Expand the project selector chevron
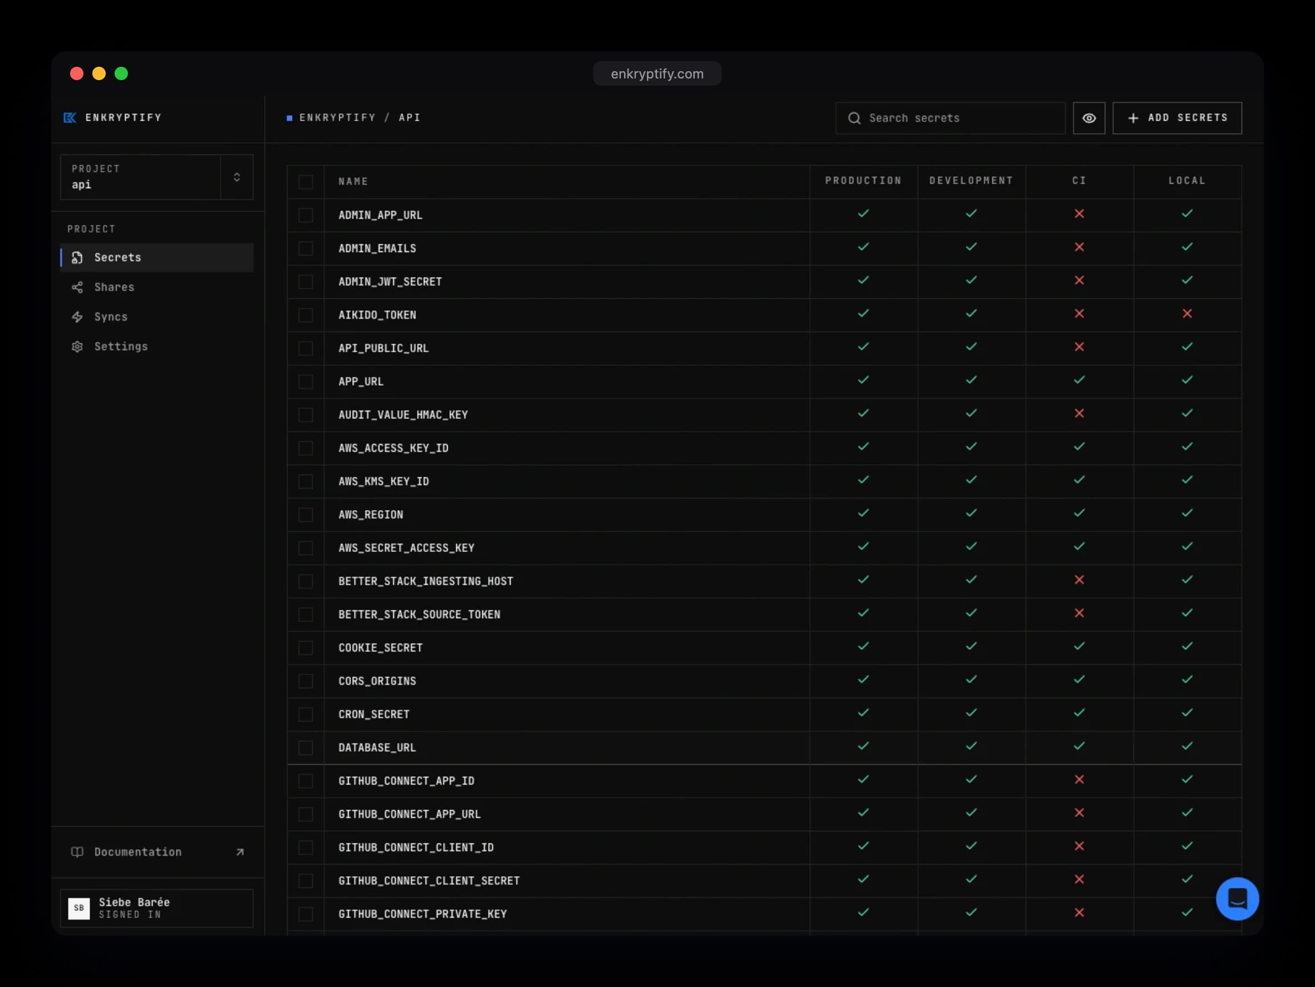The image size is (1315, 987). [x=236, y=177]
